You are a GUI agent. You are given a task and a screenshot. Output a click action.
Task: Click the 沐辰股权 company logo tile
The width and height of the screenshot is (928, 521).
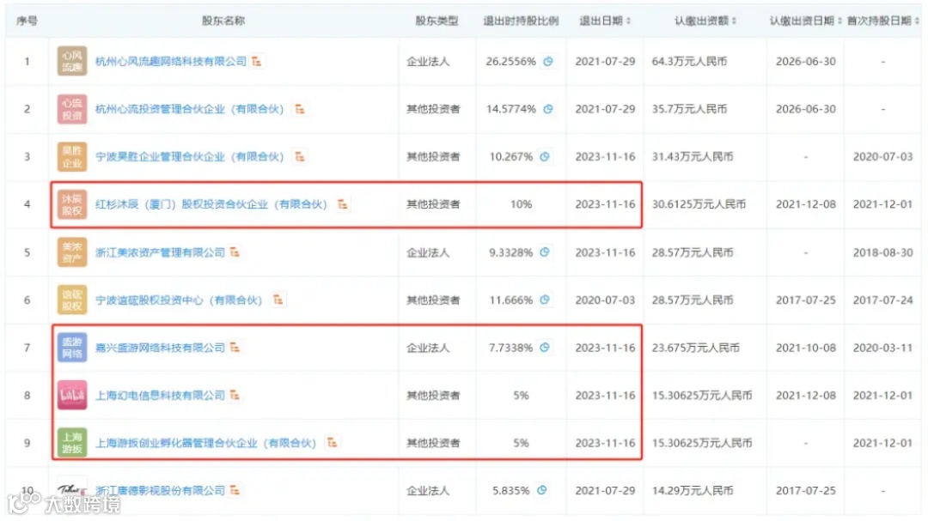72,204
